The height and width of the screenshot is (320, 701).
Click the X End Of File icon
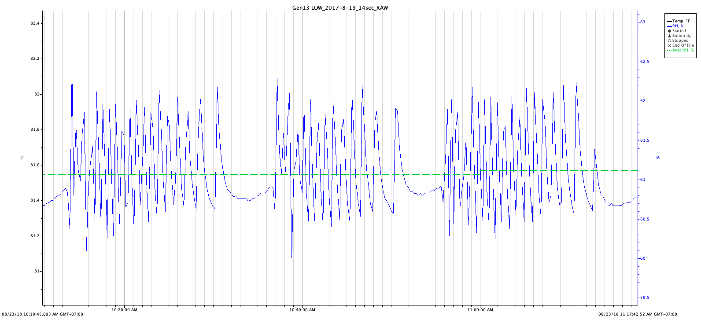tap(669, 45)
